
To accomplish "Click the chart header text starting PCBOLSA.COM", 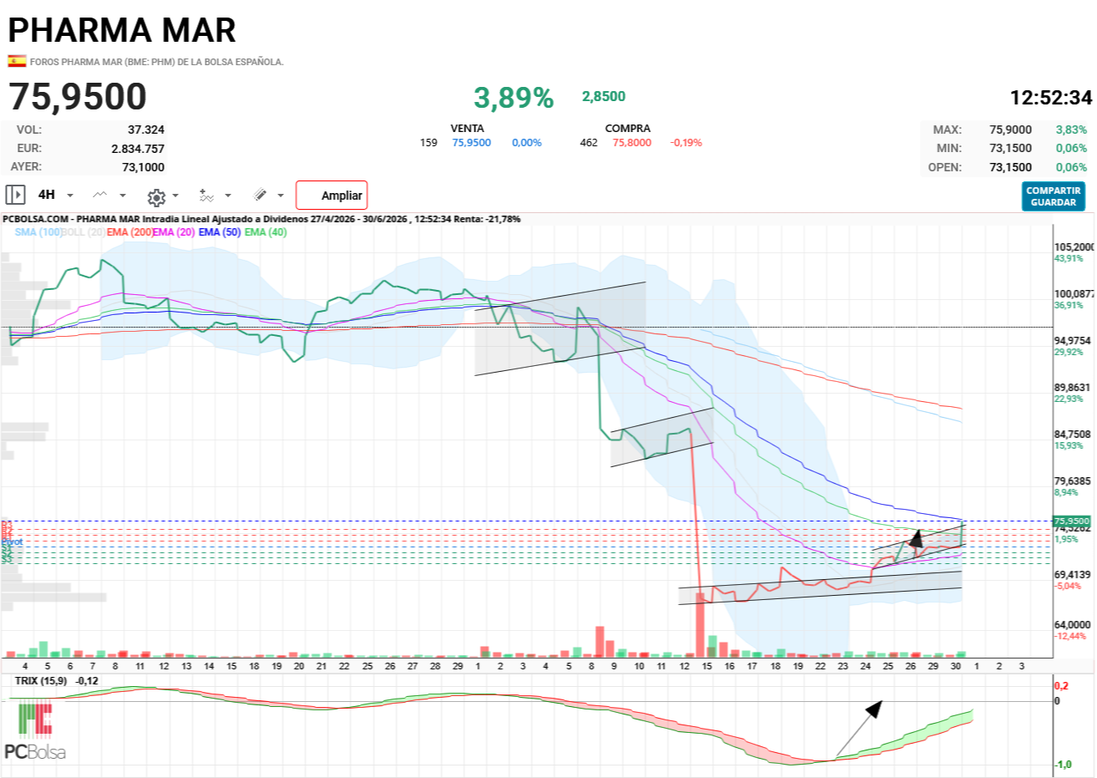I will click(x=262, y=219).
